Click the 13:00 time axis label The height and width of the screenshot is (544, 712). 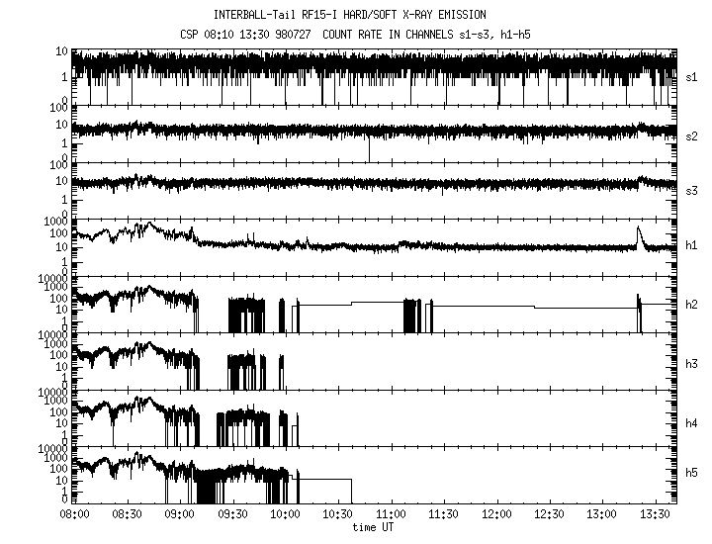tap(601, 514)
